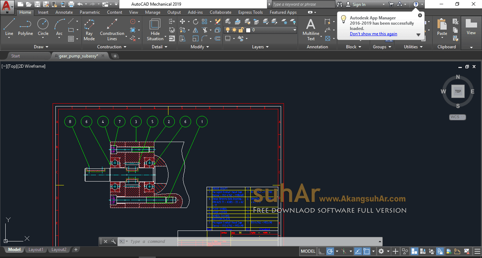Add a new layout with plus button
482x258 pixels.
coord(76,250)
